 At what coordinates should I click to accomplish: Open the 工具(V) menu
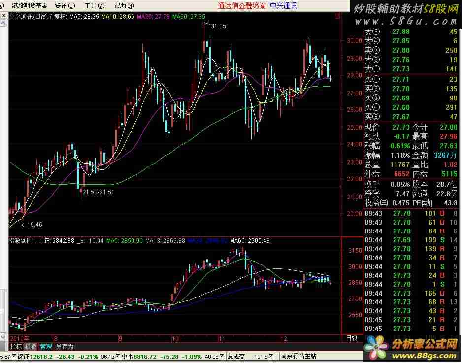pos(95,5)
